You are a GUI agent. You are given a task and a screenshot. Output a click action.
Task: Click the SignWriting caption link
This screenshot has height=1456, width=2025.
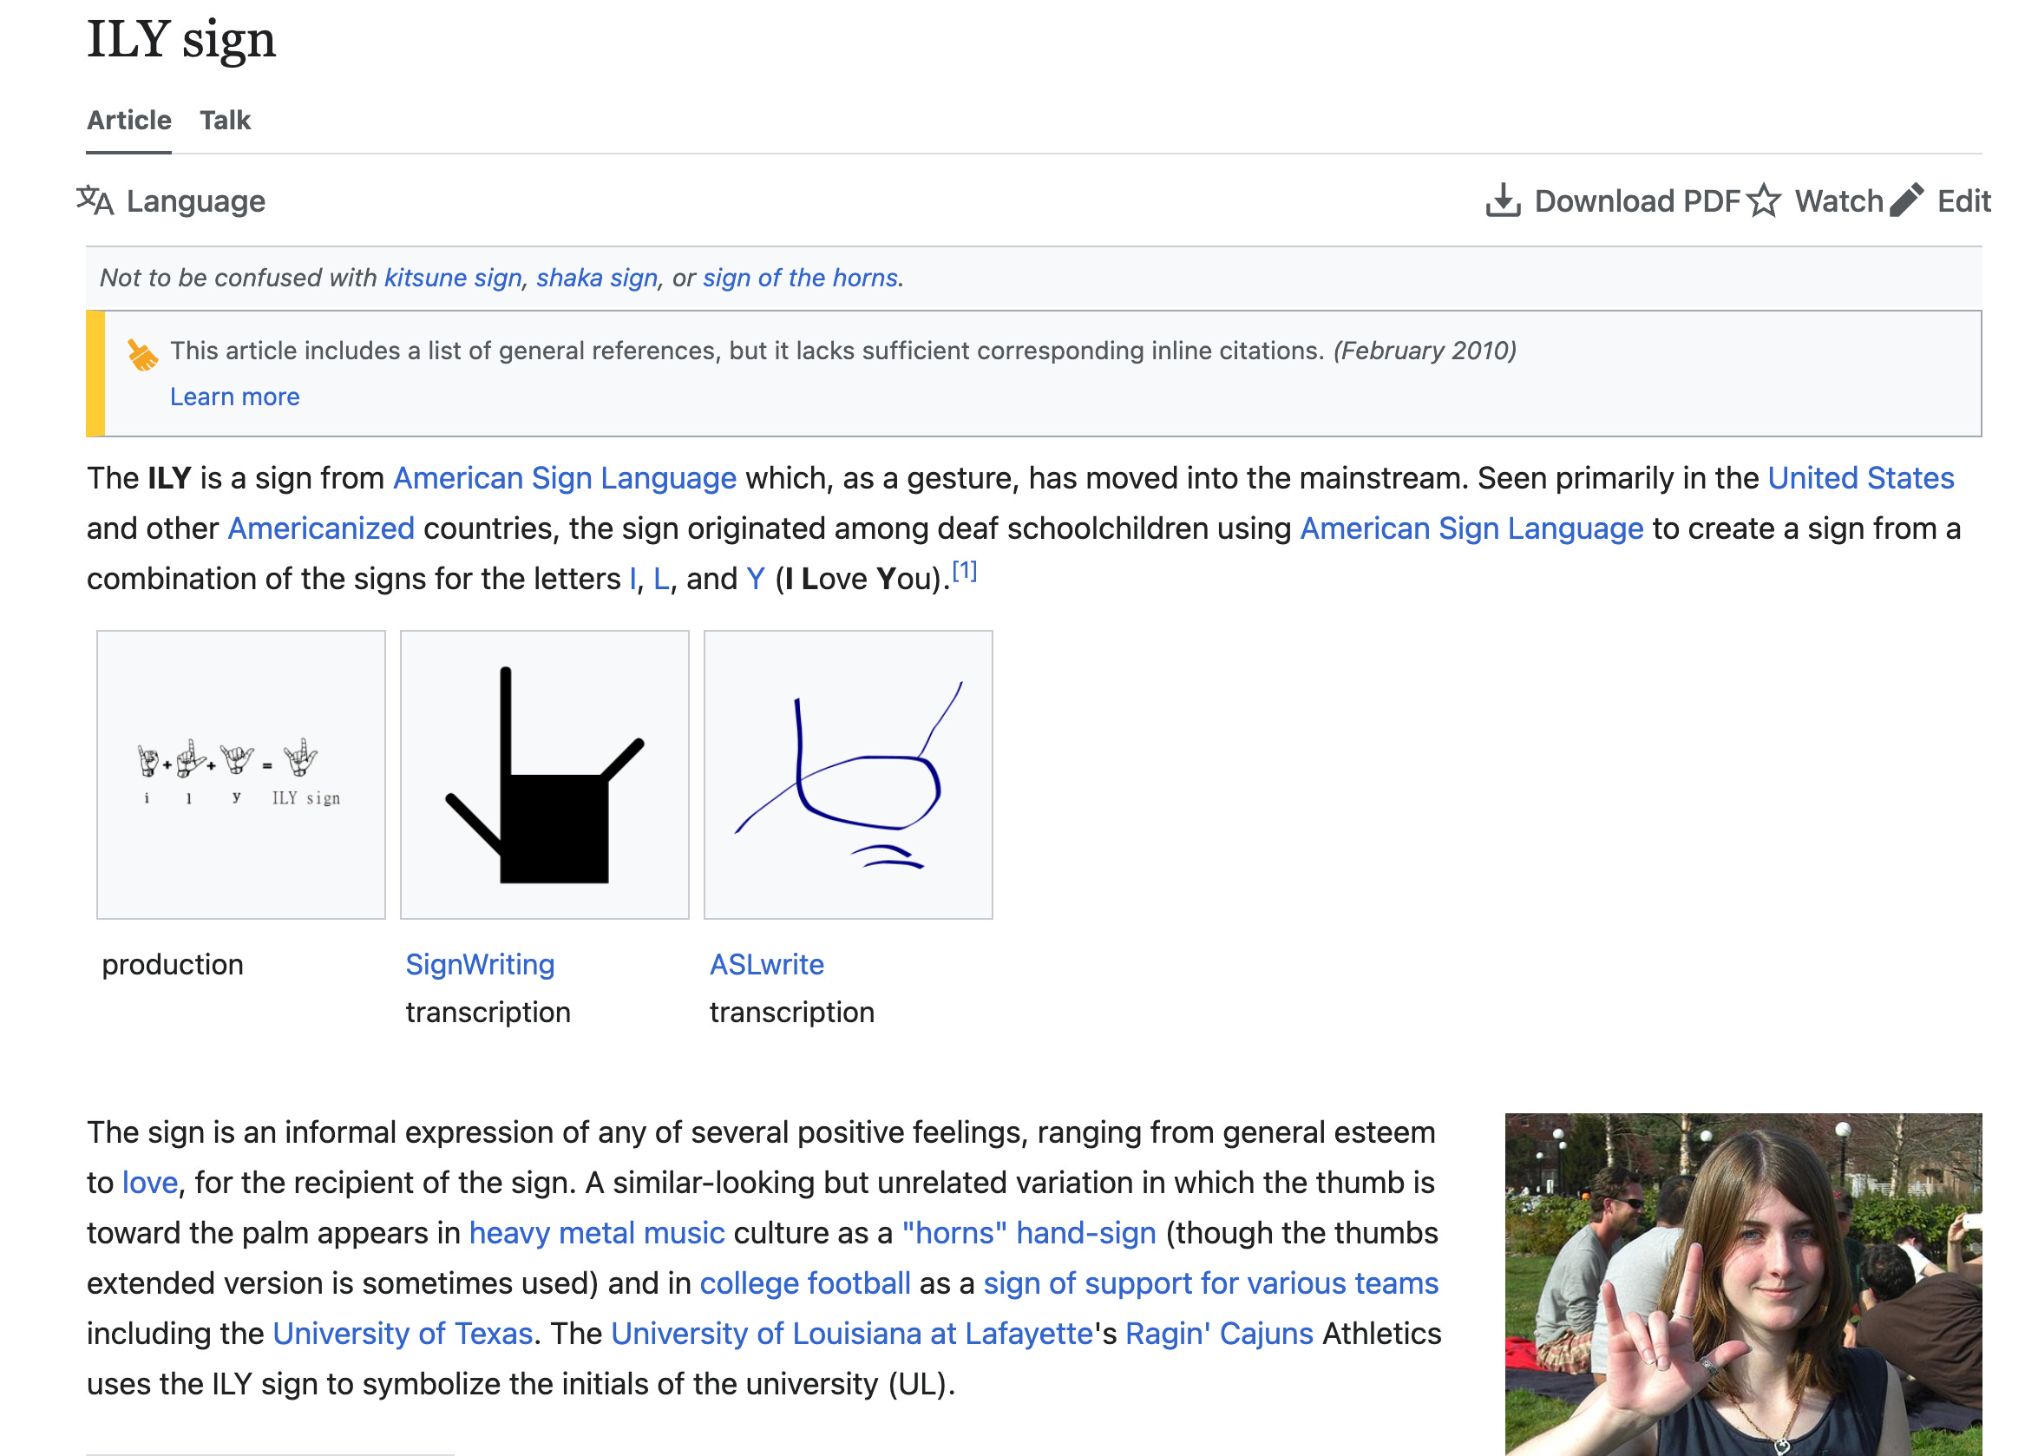pyautogui.click(x=481, y=964)
